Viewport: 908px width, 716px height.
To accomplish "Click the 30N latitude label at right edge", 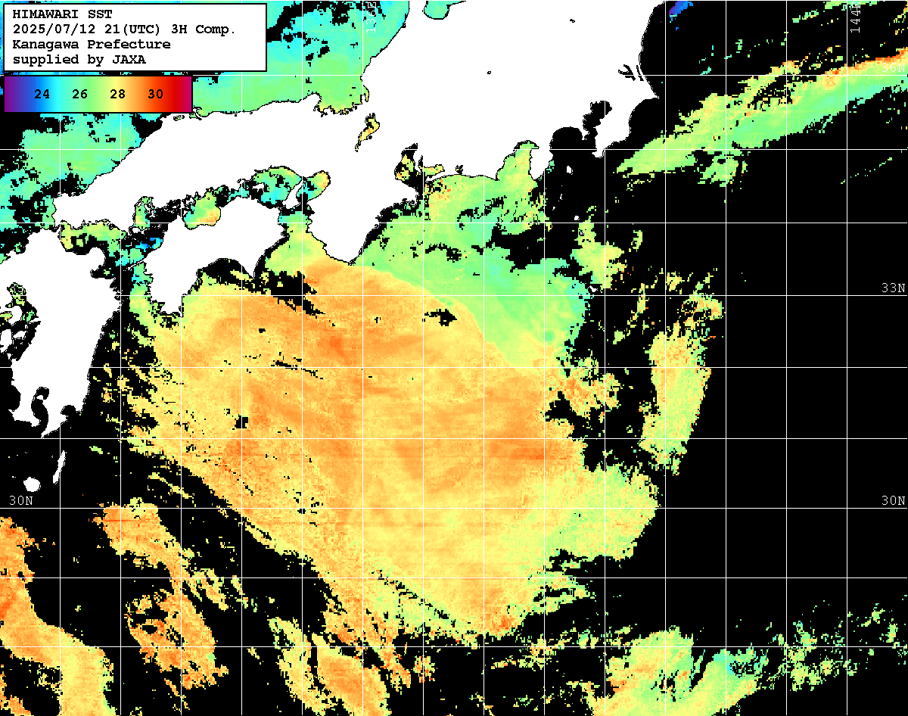I will coord(894,501).
